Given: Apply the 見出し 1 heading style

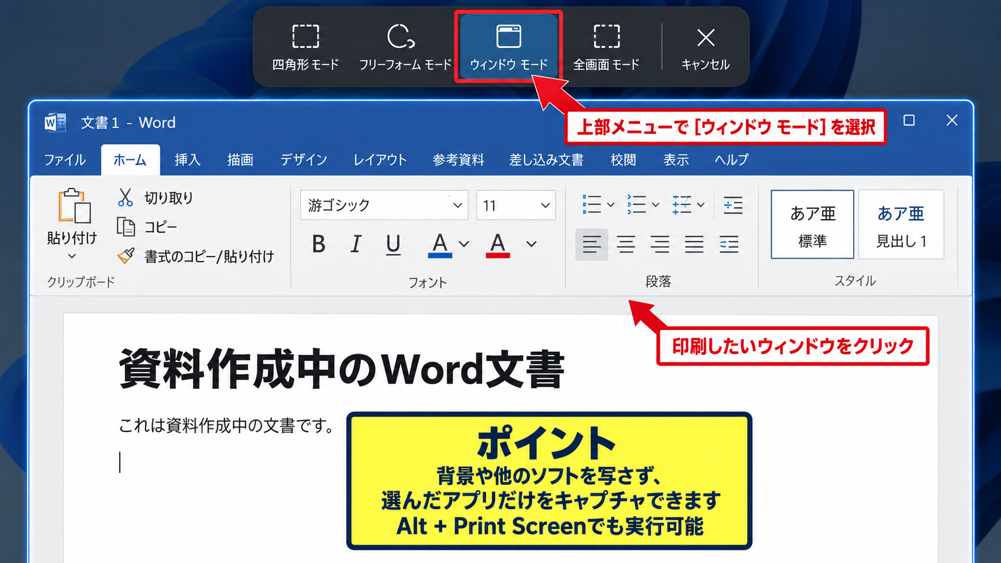Looking at the screenshot, I should (x=901, y=224).
